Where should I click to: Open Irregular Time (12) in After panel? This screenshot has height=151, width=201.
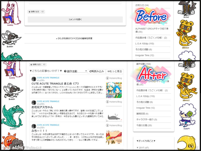pyautogui.click(x=145, y=108)
